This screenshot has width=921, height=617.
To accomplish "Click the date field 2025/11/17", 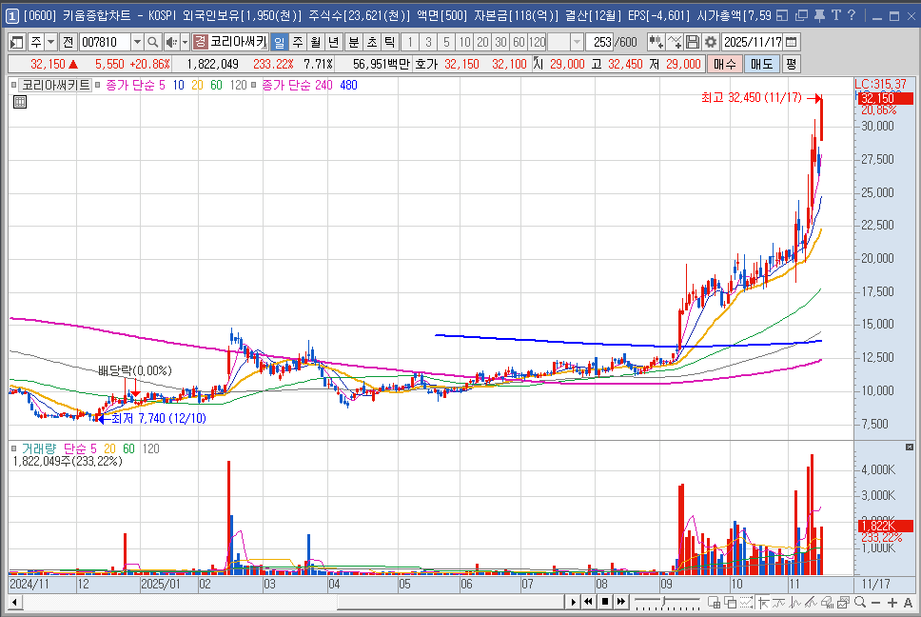I will click(753, 42).
